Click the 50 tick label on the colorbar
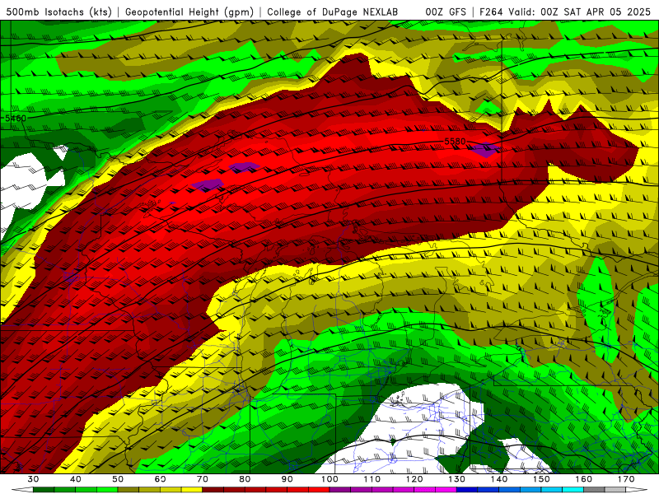 tap(118, 479)
